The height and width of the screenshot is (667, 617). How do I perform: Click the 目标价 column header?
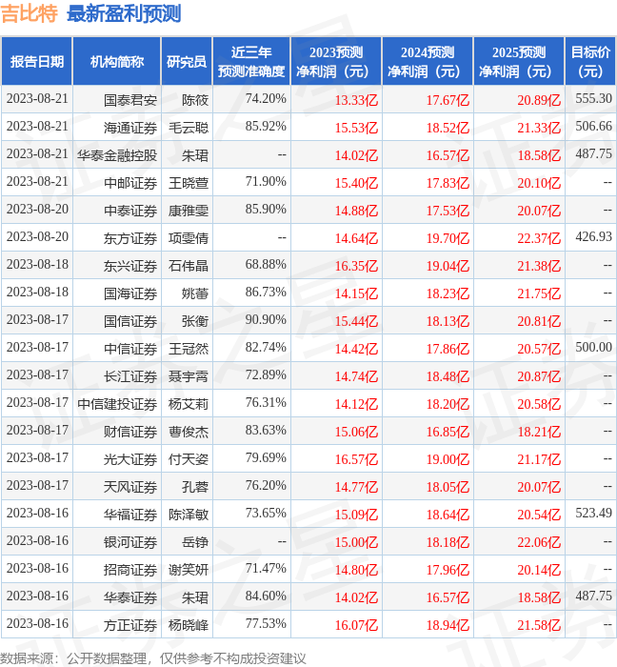[590, 62]
